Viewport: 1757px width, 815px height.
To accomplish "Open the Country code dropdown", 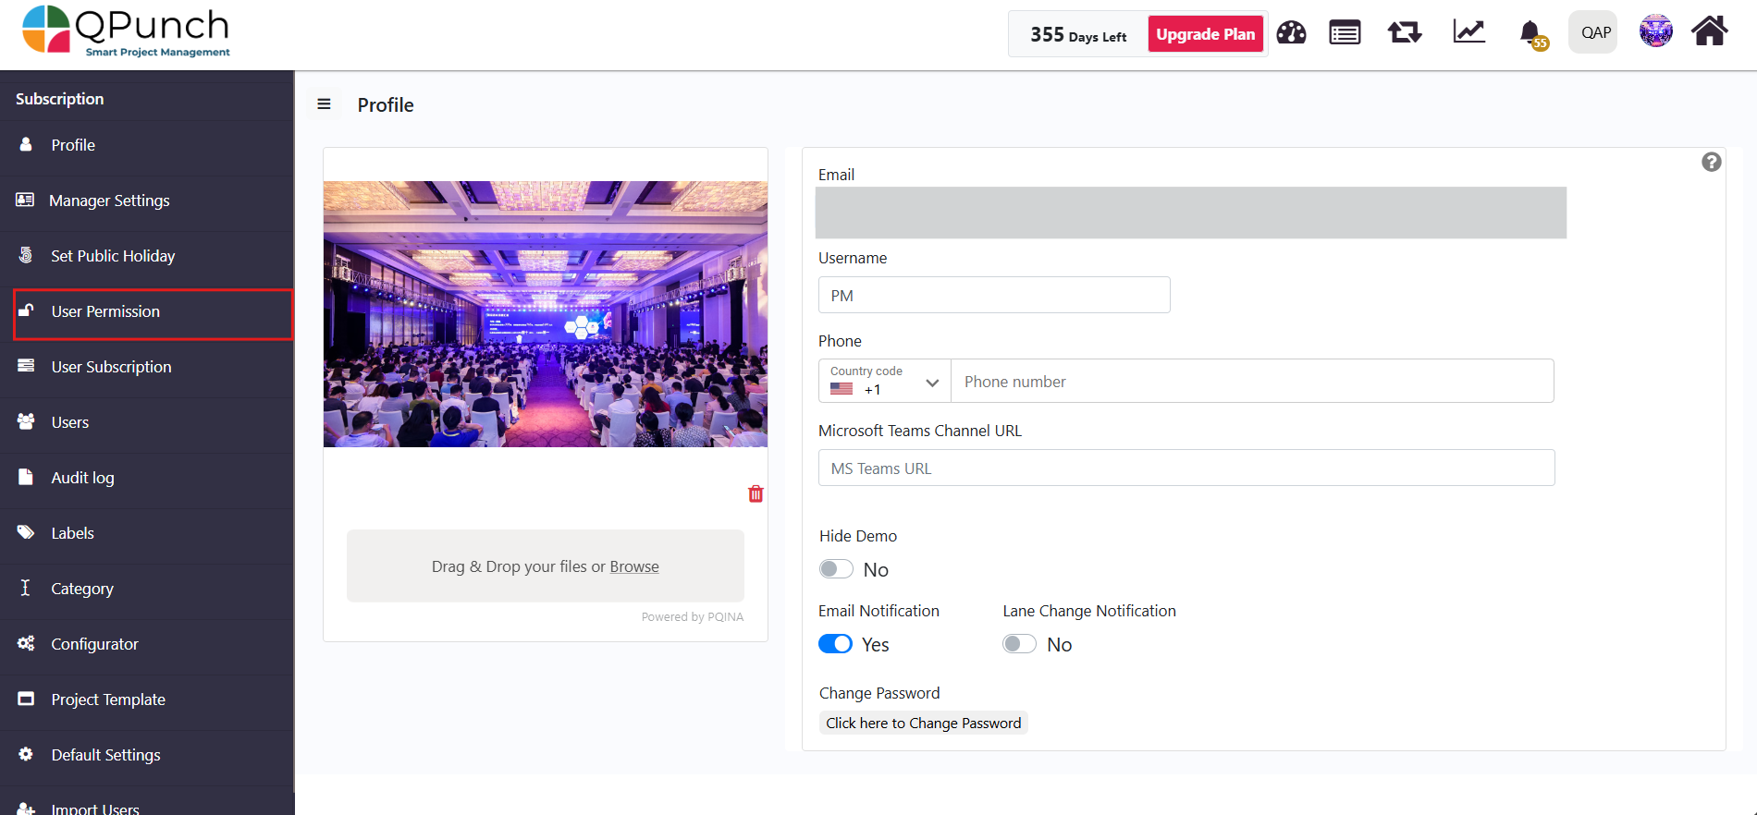I will (884, 381).
